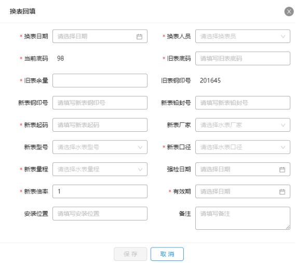The image size is (296, 263).
Task: Click the 新表倍率 input containing 1
Action: [100, 191]
